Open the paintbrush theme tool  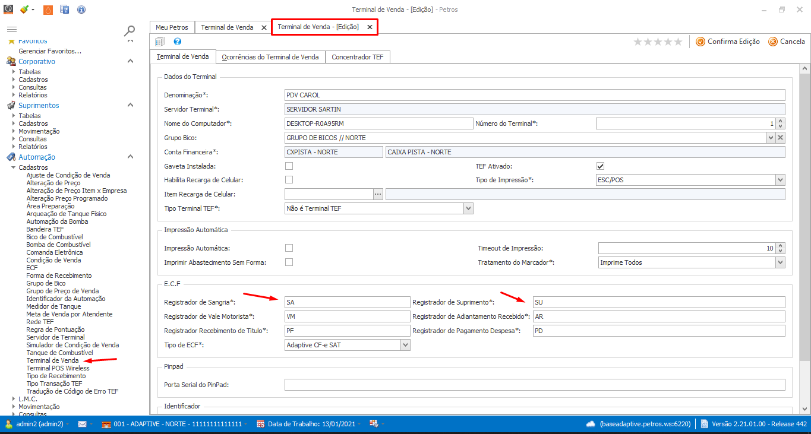24,9
